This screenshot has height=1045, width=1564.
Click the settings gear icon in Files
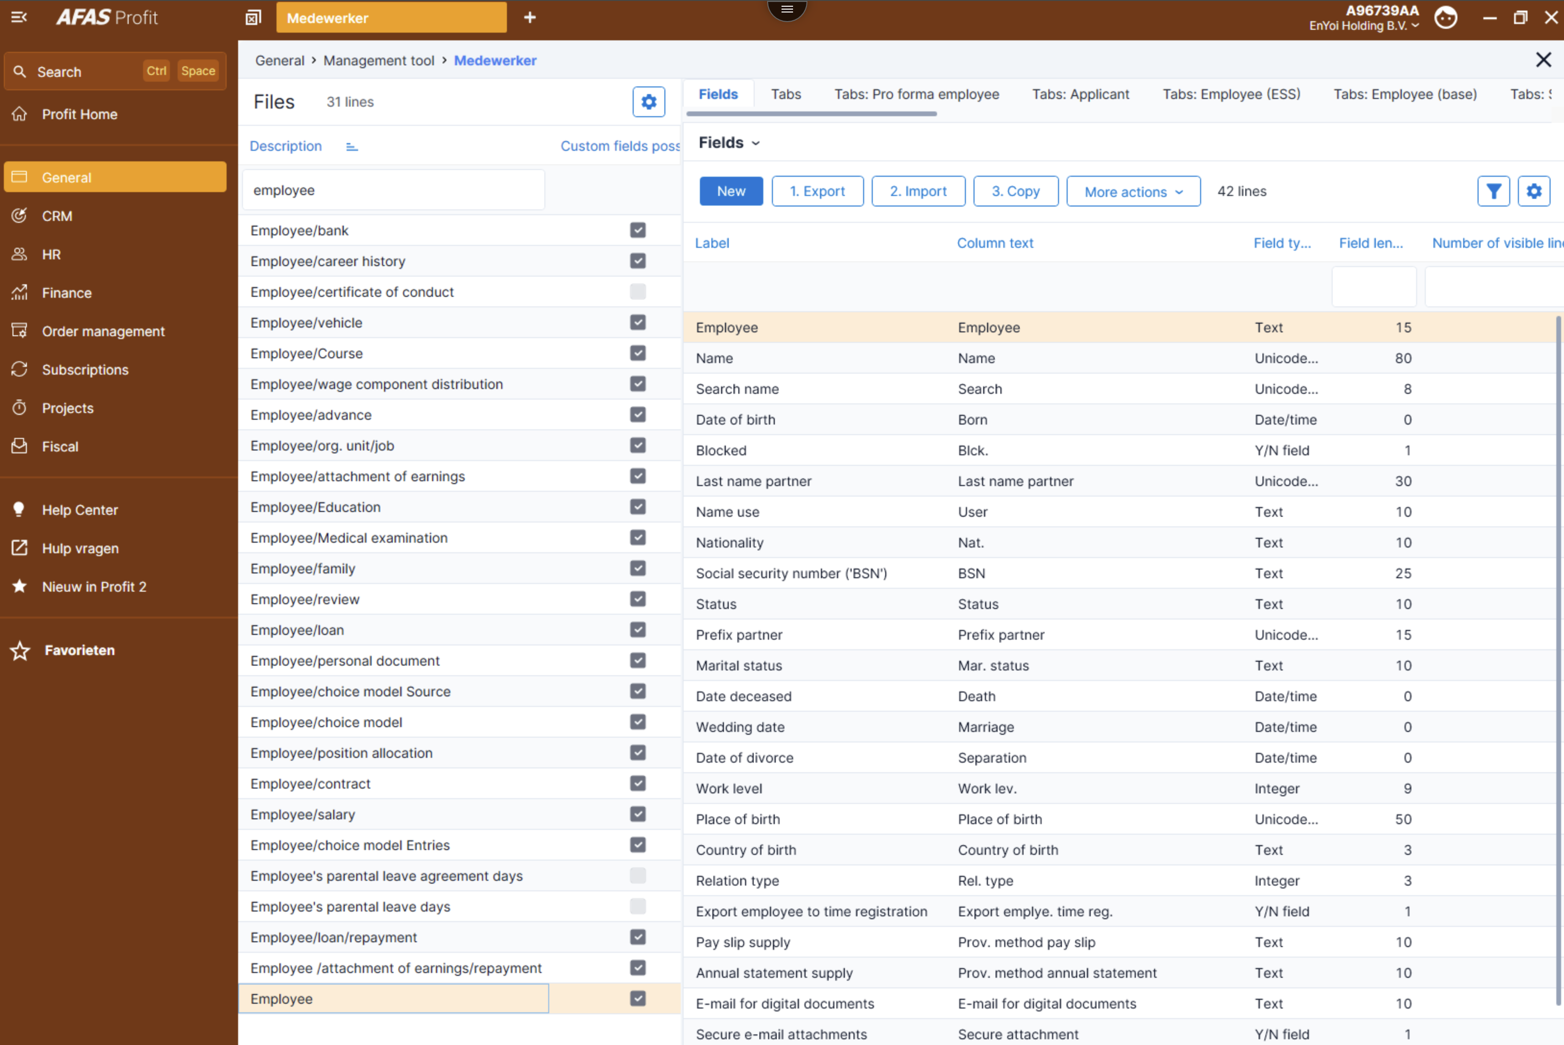tap(649, 103)
